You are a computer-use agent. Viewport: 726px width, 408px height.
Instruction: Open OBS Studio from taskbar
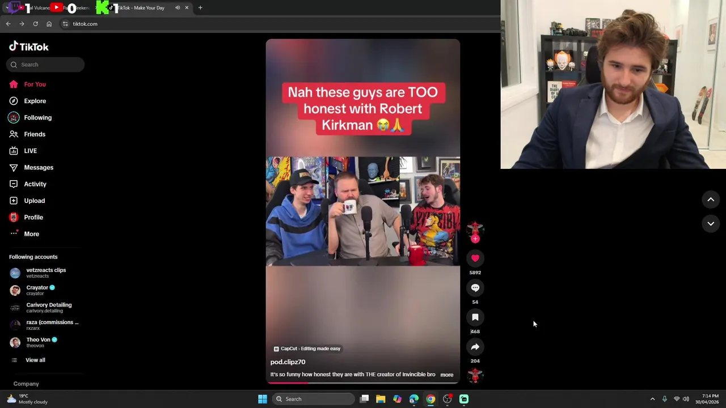[448, 399]
